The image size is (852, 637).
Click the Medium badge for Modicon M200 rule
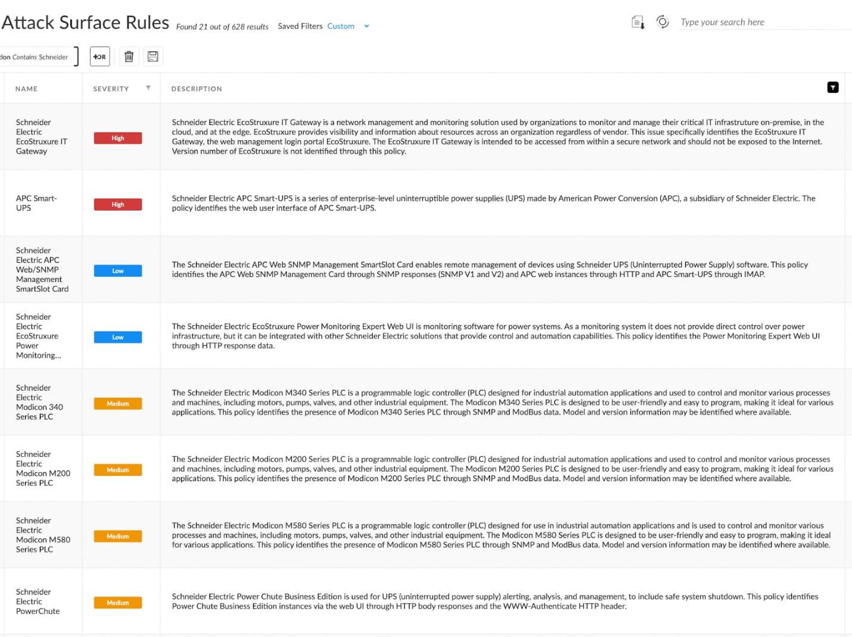coord(118,470)
